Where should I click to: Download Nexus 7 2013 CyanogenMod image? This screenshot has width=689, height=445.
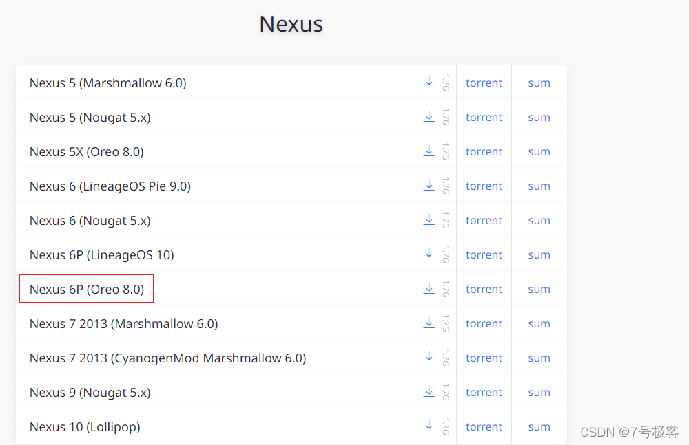(x=429, y=357)
